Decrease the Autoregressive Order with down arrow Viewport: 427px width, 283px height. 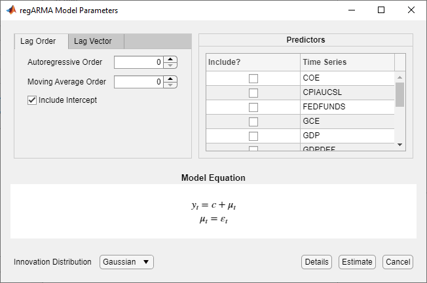tap(170, 66)
